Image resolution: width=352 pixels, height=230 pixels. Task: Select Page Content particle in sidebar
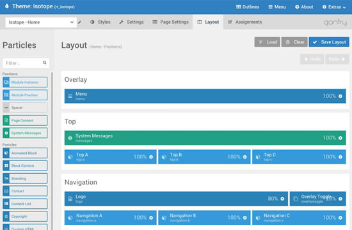tap(25, 120)
